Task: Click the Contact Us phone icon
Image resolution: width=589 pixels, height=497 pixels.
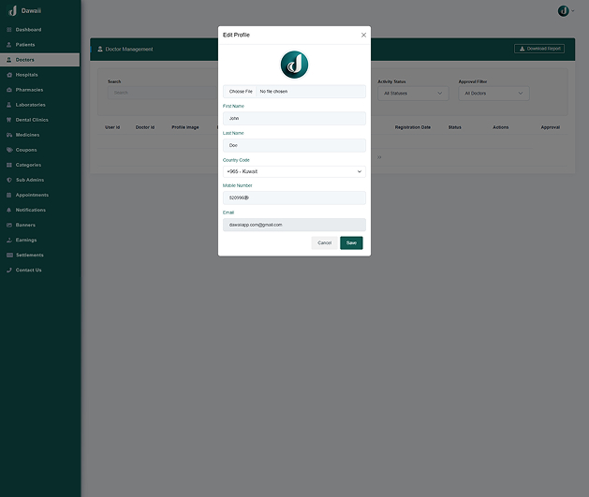Action: (9, 270)
